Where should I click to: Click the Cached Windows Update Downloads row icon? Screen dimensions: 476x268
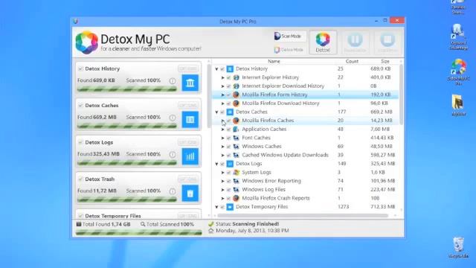coord(236,155)
